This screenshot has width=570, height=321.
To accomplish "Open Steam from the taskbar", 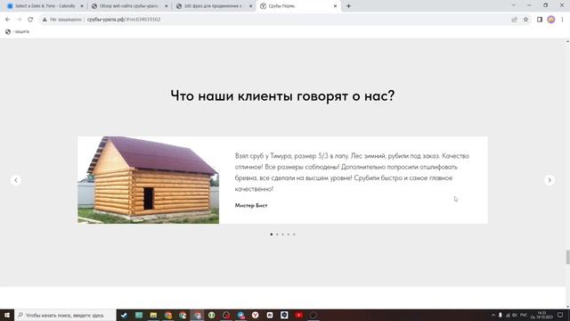I will click(124, 315).
